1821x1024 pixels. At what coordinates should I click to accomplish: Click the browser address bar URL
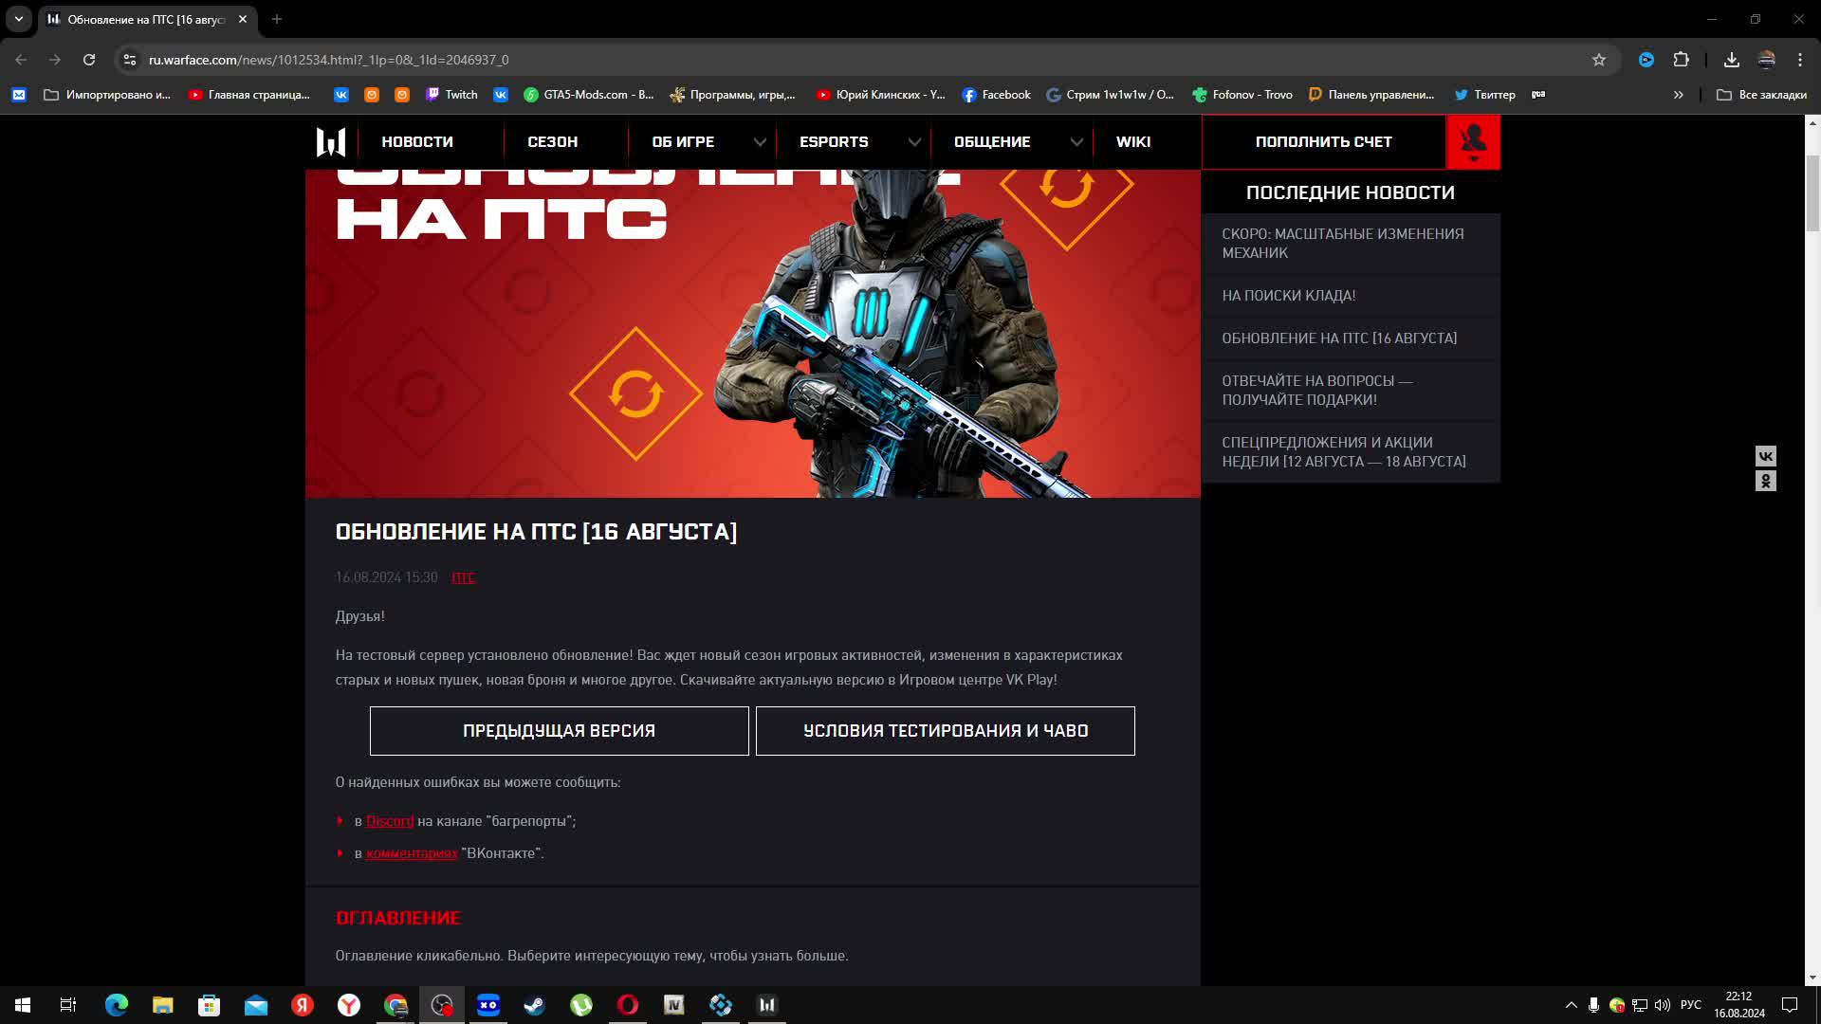[x=328, y=60]
